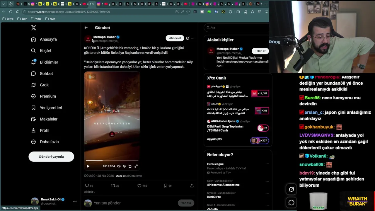Viewport: 375px width, 211px height.
Task: Bookmark the post showing 36 bookmarks
Action: (168, 186)
